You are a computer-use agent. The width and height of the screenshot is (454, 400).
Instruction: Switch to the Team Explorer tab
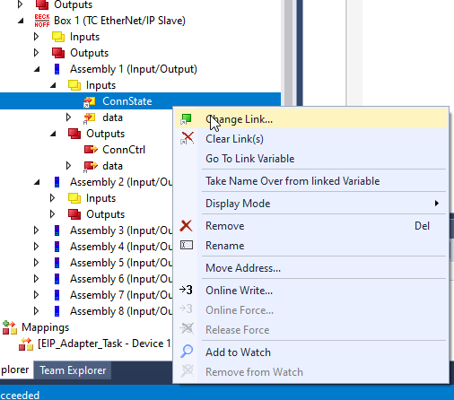(x=73, y=370)
